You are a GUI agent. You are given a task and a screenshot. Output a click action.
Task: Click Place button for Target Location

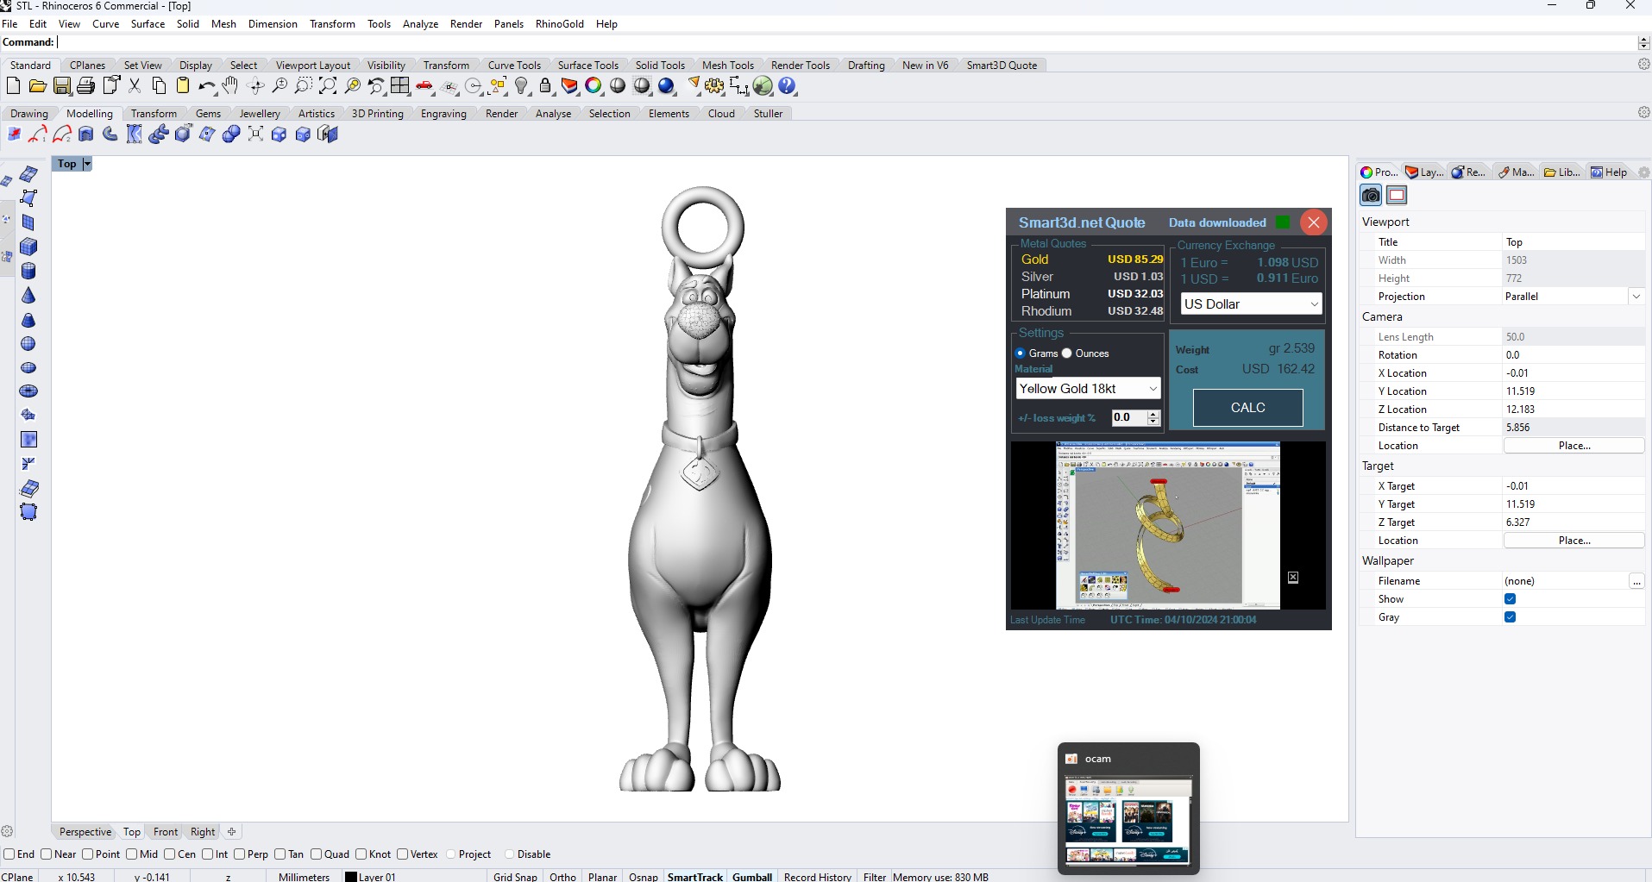point(1574,541)
